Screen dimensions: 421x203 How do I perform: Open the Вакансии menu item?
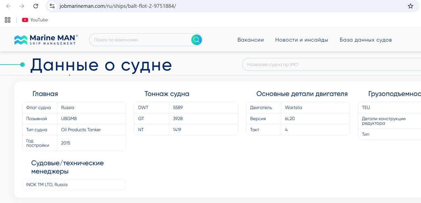click(x=250, y=40)
